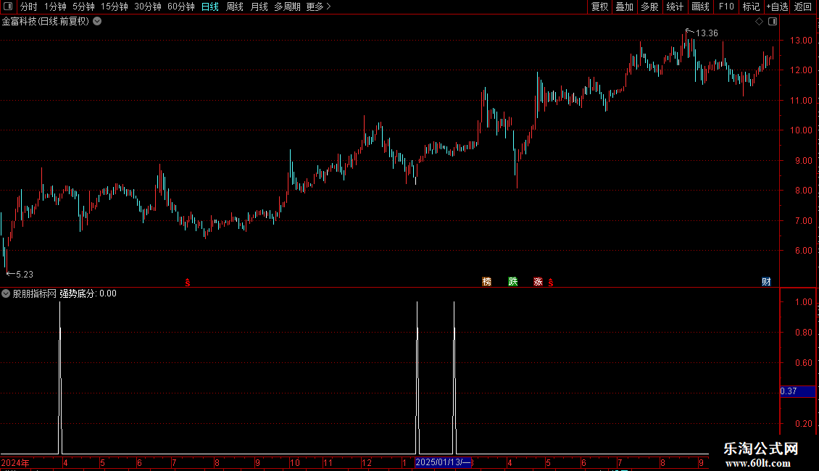
Task: Switch to 日线 daily chart
Action: pos(210,7)
